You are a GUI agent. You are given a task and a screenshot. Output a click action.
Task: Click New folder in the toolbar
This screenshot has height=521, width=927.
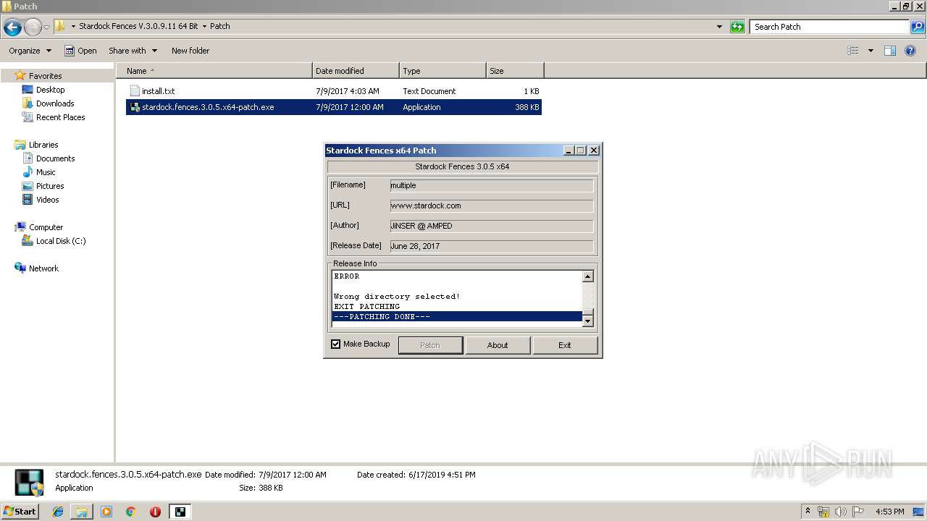click(x=190, y=51)
